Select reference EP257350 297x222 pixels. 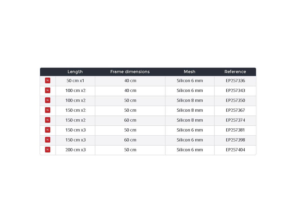point(235,100)
